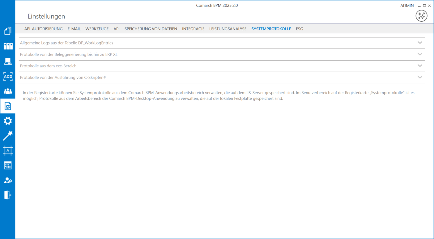The image size is (434, 239).
Task: Open the ACD sidebar icon
Action: tap(8, 76)
